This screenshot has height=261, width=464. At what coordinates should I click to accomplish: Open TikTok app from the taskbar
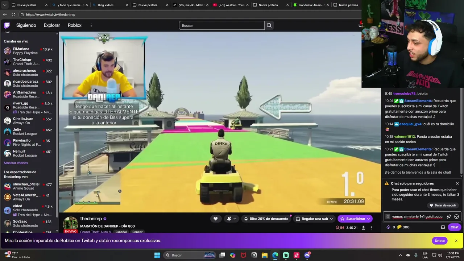[x=296, y=255]
